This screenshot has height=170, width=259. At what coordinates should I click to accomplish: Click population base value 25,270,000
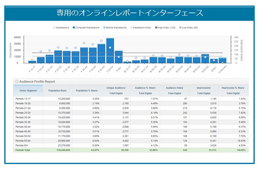point(64,145)
